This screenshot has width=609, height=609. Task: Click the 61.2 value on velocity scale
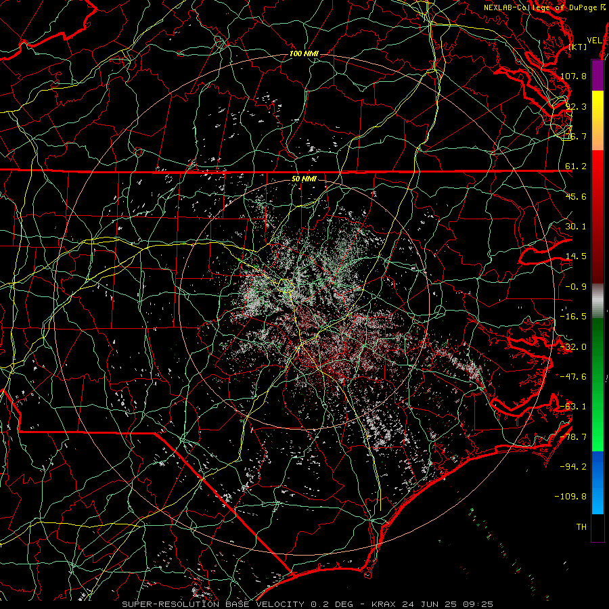(576, 166)
